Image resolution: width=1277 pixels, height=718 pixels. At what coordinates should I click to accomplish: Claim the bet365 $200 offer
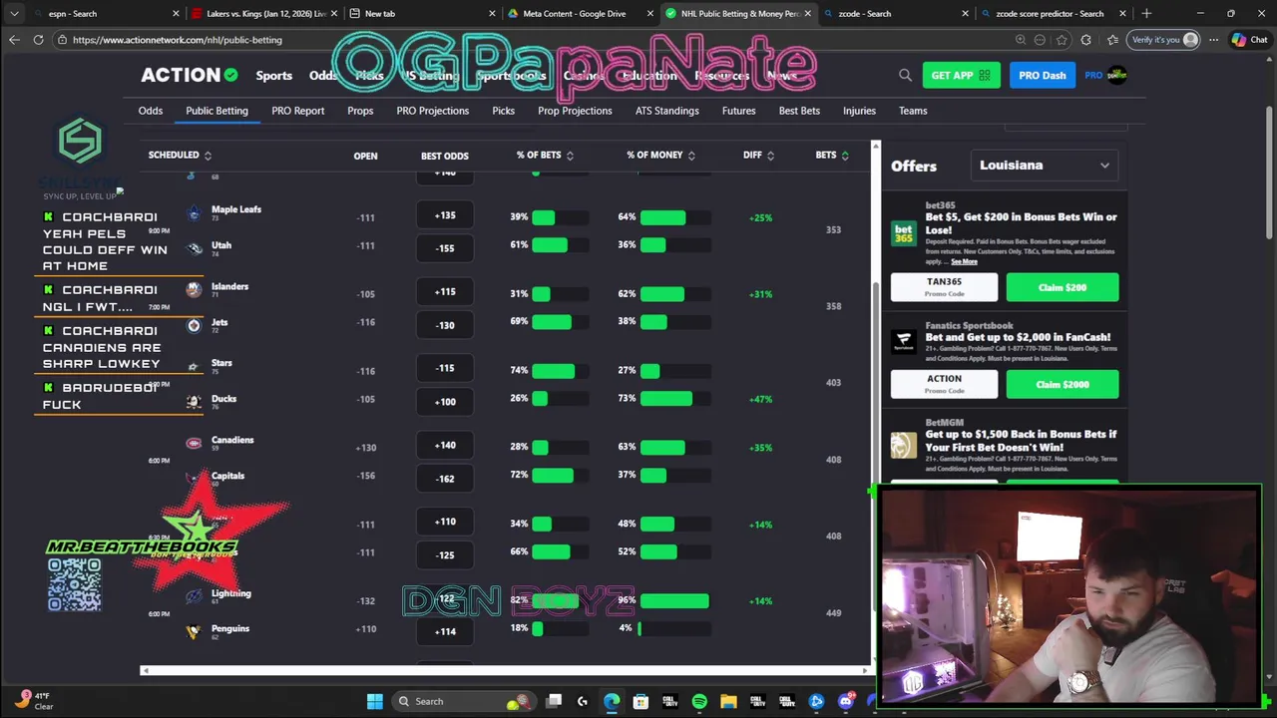click(x=1062, y=287)
